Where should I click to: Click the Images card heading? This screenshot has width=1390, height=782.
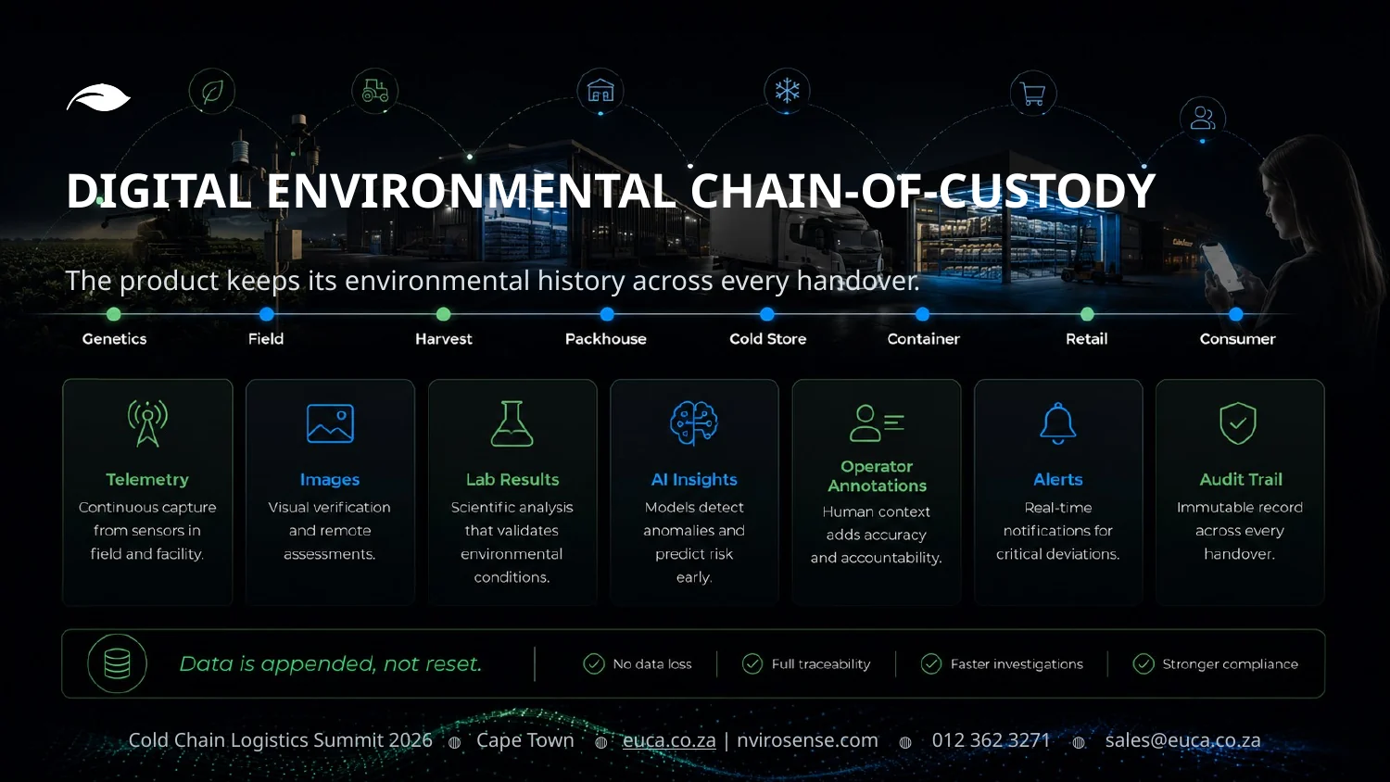330,480
